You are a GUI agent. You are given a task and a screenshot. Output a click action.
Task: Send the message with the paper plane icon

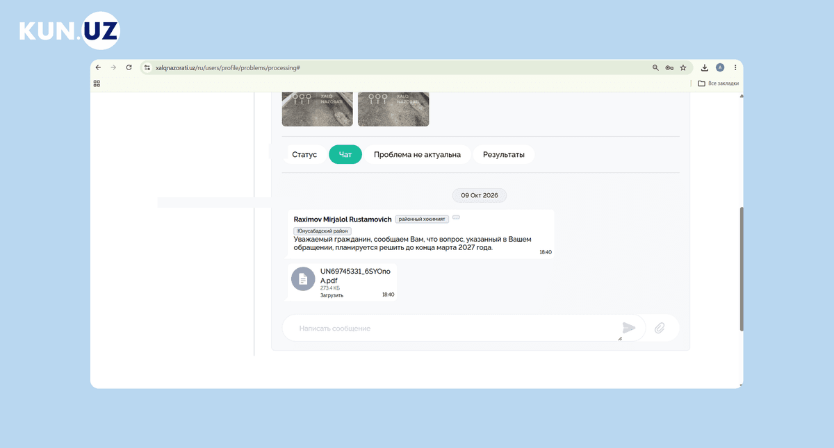click(629, 328)
